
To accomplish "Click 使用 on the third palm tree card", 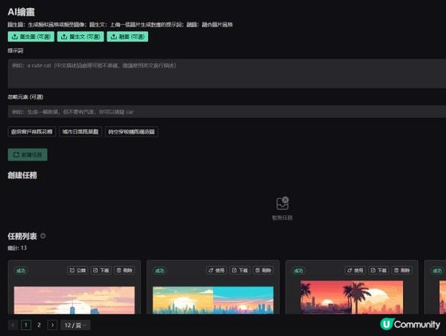I will [x=355, y=271].
